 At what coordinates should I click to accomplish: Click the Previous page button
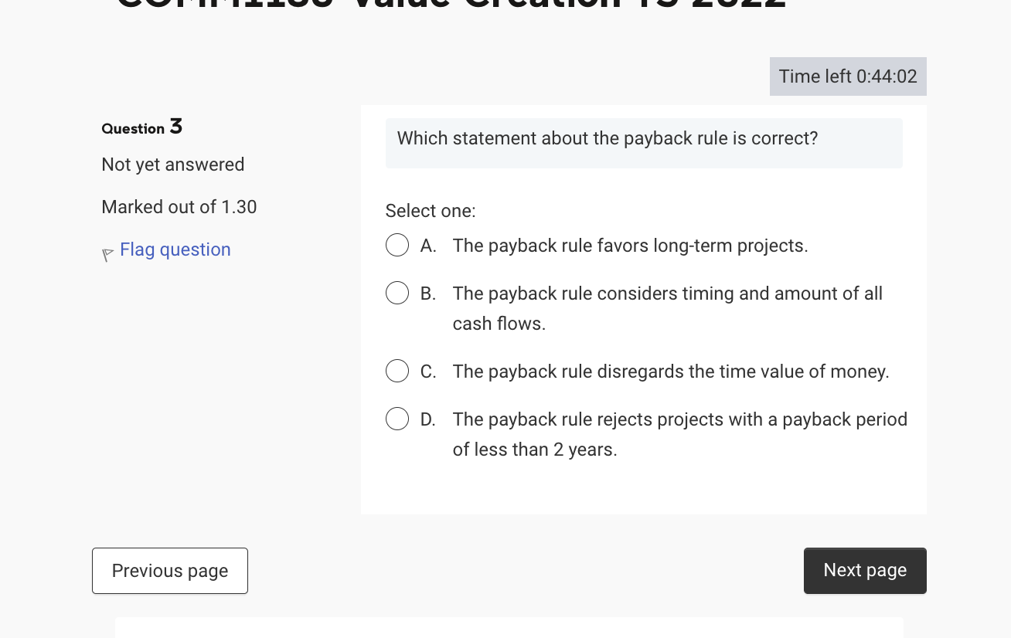point(169,570)
